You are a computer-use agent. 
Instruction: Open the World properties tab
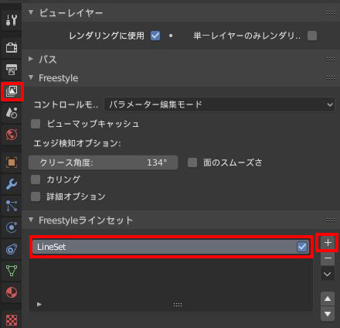pos(12,135)
